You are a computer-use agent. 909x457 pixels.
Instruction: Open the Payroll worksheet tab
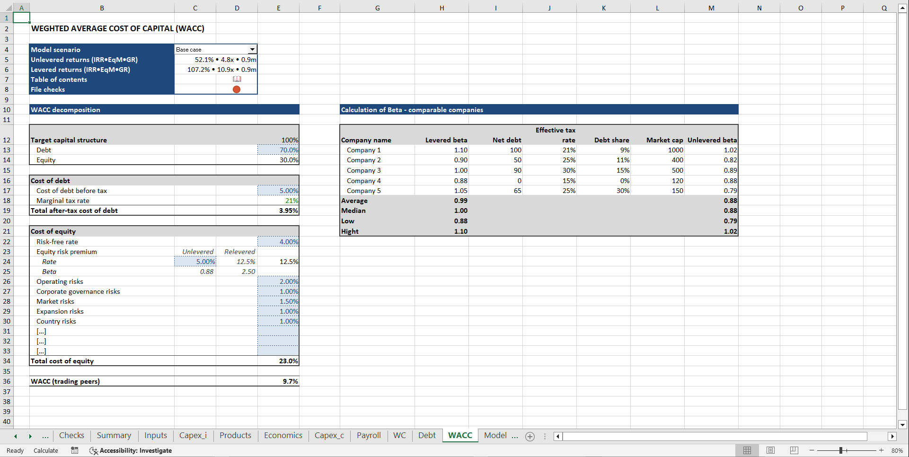click(x=369, y=436)
